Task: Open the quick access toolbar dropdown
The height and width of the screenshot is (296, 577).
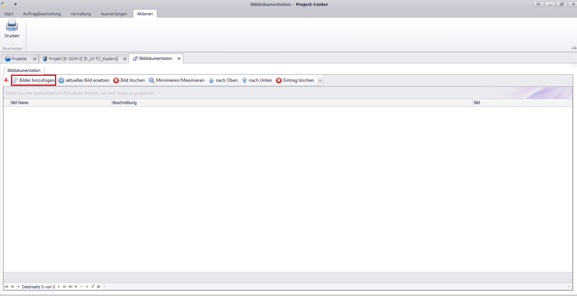Action: coord(15,4)
